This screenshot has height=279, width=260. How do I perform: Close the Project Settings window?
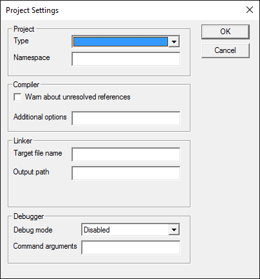point(250,10)
